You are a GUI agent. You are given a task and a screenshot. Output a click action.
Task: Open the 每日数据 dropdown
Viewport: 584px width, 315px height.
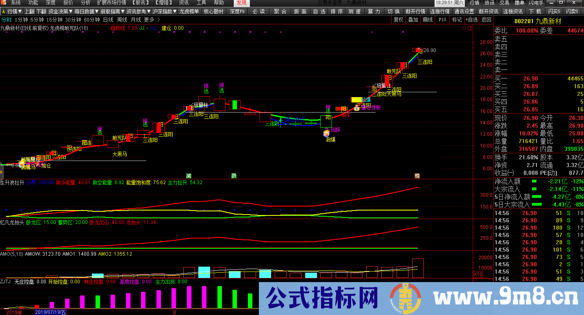(87, 11)
